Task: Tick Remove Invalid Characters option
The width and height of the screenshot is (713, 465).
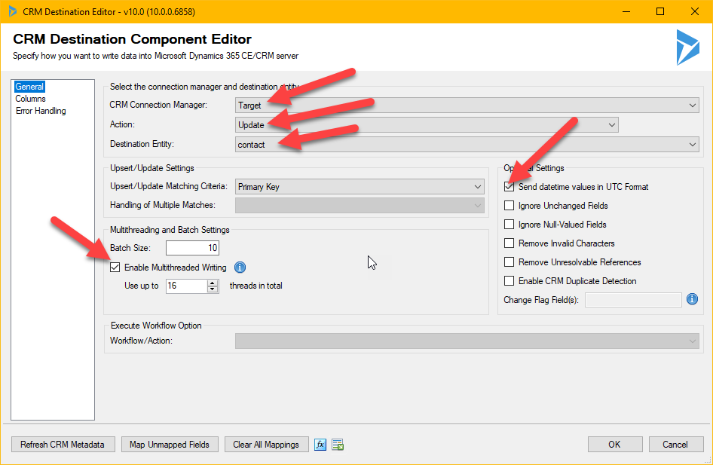Action: coord(509,243)
